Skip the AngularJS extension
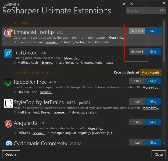The width and height of the screenshot is (168, 161). tap(153, 122)
